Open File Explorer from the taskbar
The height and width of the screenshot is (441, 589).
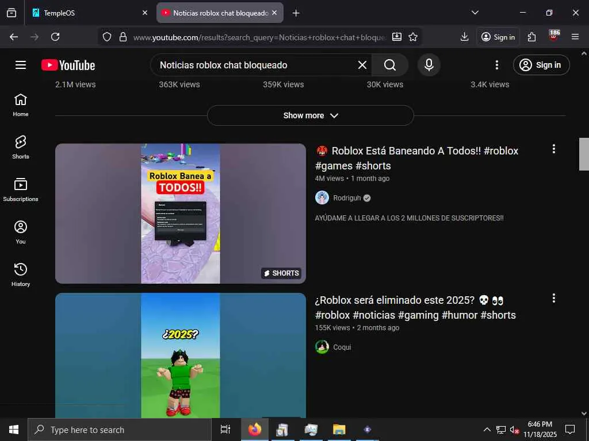[x=339, y=430]
